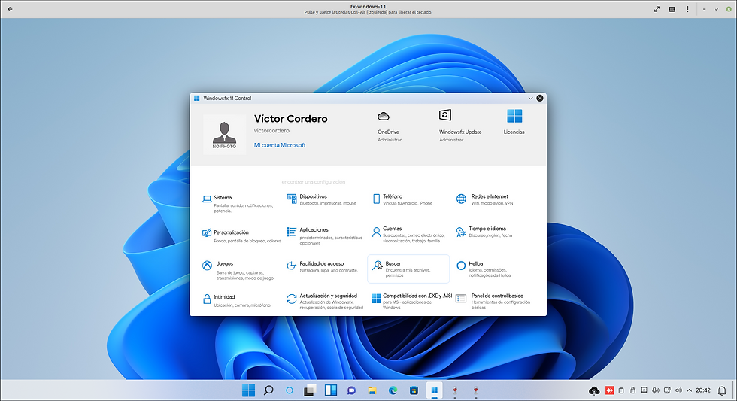Open the Teléfono settings icon
The width and height of the screenshot is (737, 401).
(x=377, y=199)
